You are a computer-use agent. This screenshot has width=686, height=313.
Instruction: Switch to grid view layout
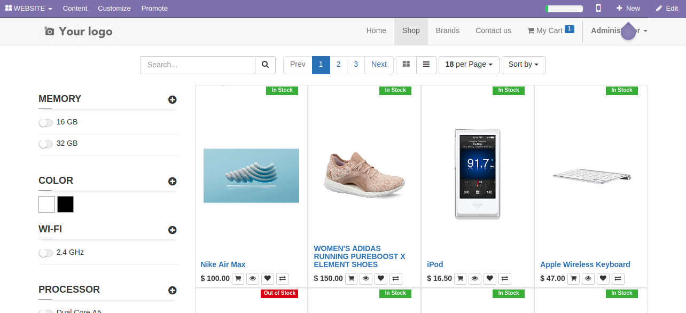(x=406, y=65)
